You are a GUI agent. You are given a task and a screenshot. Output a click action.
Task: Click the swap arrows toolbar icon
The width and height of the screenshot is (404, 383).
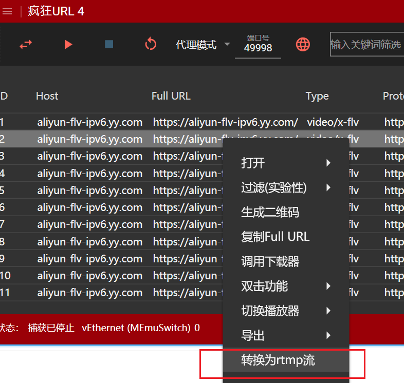26,45
